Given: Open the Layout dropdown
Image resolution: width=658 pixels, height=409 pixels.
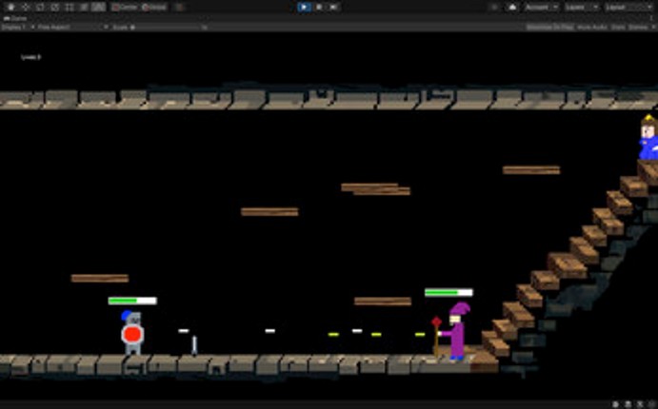Looking at the screenshot, I should click(628, 7).
